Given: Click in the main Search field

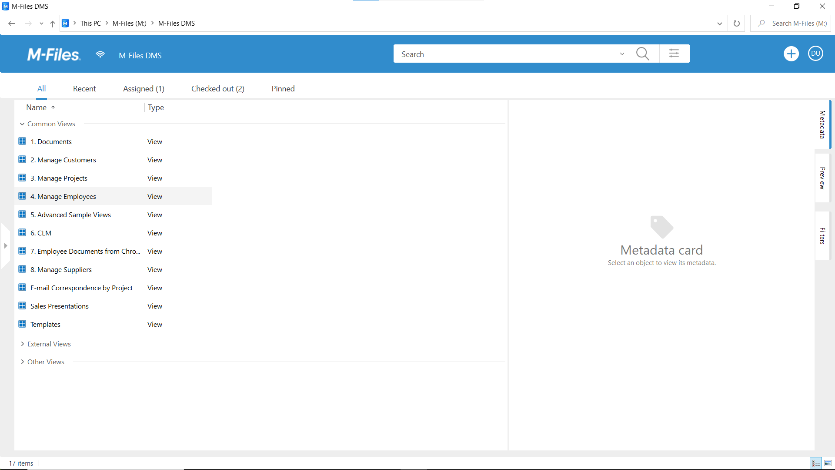Looking at the screenshot, I should [x=504, y=54].
